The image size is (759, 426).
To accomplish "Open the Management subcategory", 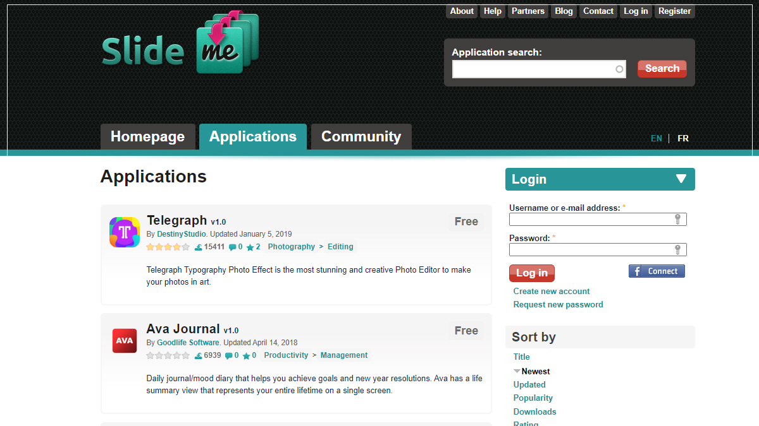I will (344, 355).
